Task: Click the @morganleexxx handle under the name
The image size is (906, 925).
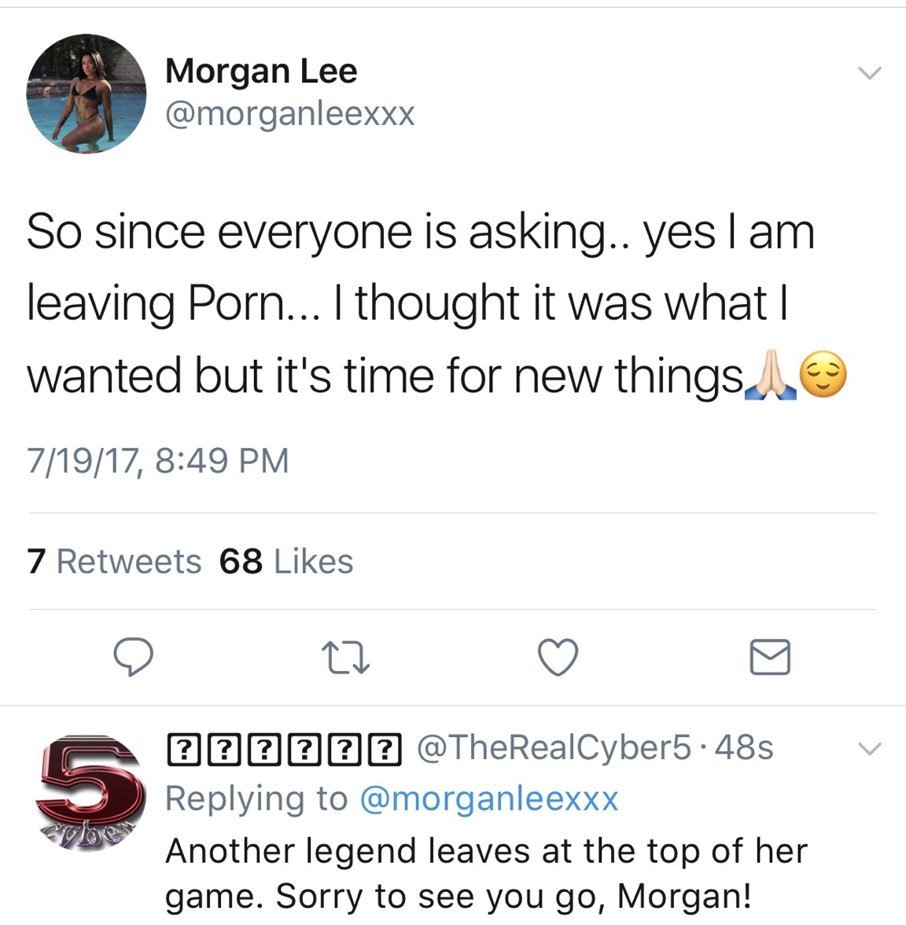Action: pos(289,114)
